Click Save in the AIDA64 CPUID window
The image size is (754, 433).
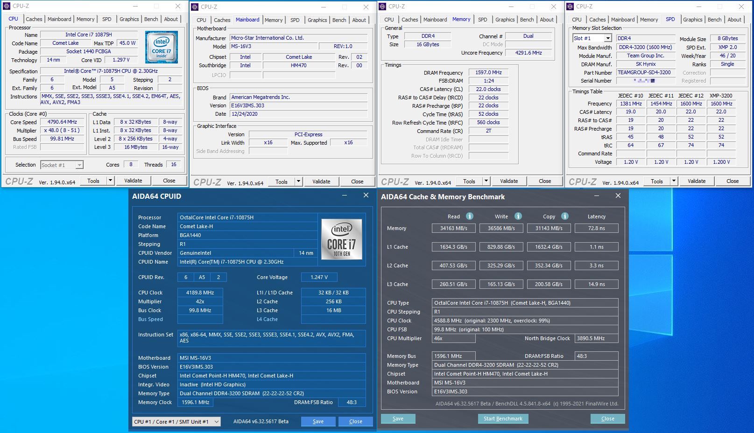[318, 421]
